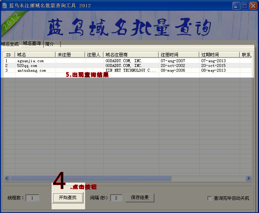Click the 过期时间 column header
The image size is (259, 213).
click(x=219, y=55)
